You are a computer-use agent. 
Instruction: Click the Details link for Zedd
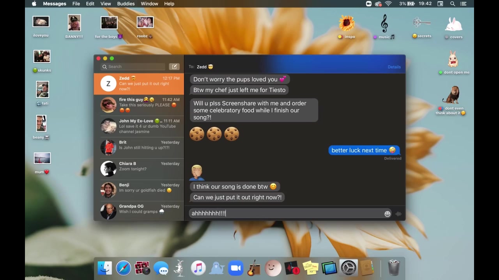394,67
